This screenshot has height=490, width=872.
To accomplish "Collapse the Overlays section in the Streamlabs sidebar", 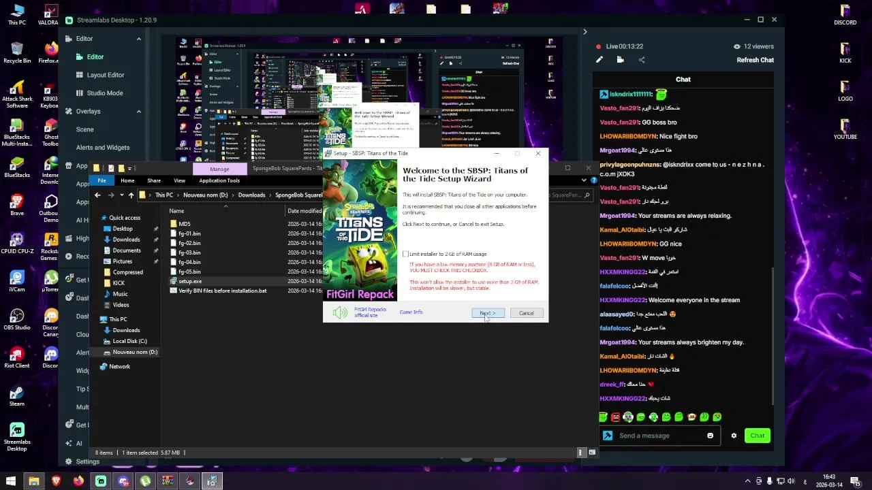I will coord(138,111).
